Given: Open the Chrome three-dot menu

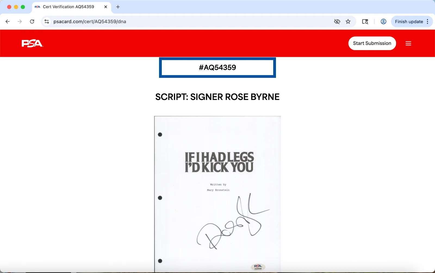Looking at the screenshot, I should 428,22.
